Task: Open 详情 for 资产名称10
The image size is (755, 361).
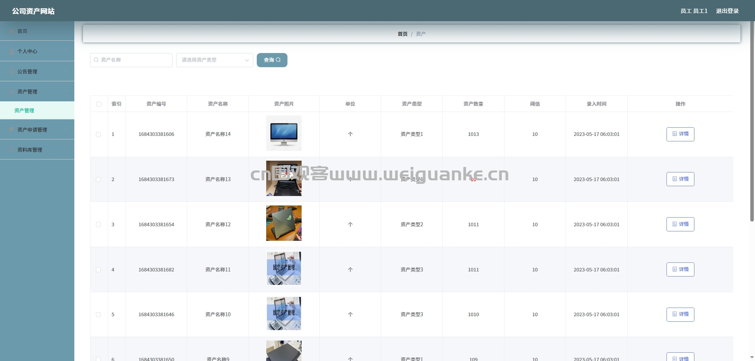Action: (680, 314)
